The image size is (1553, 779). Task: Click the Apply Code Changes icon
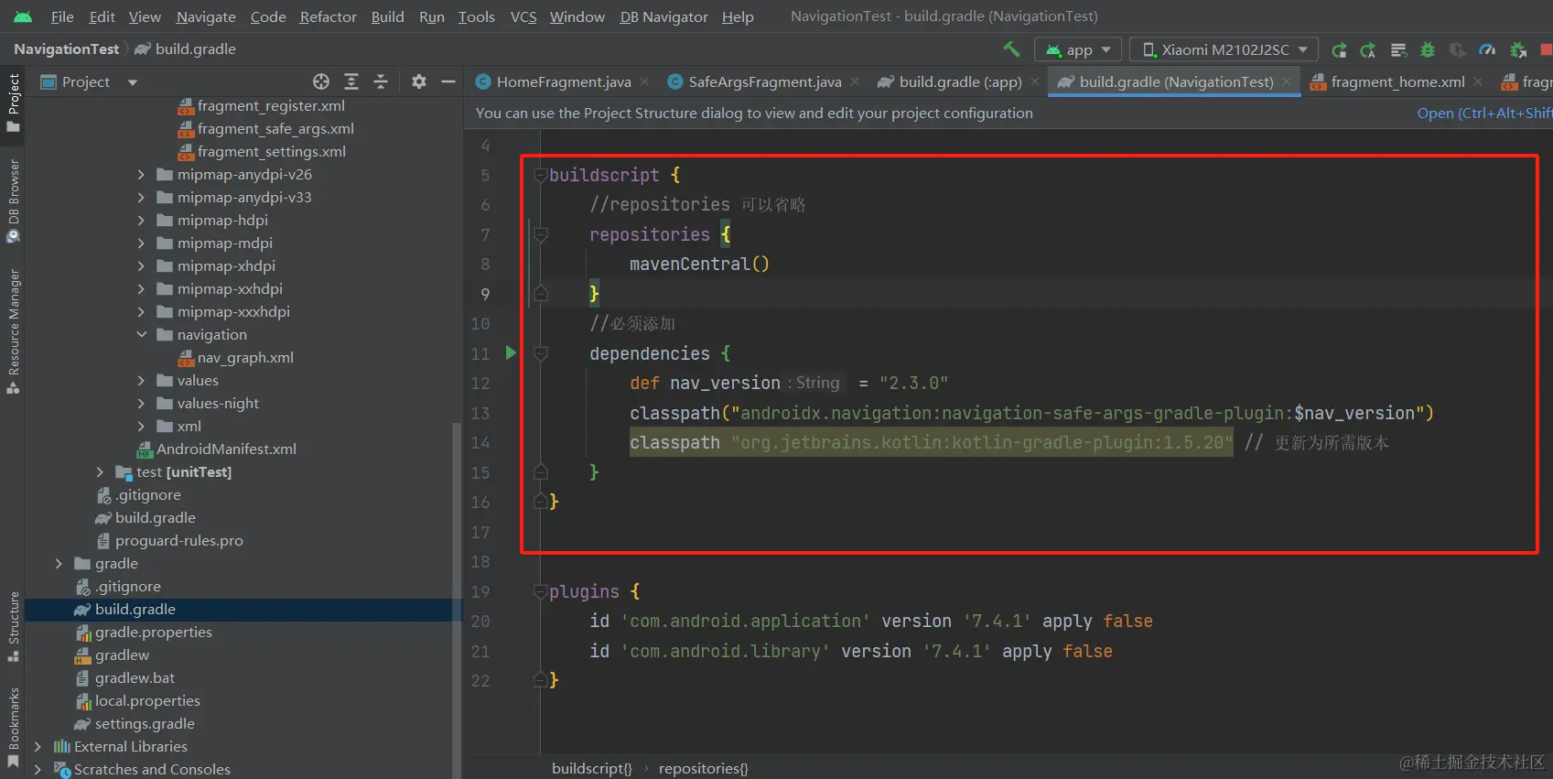(x=1398, y=50)
